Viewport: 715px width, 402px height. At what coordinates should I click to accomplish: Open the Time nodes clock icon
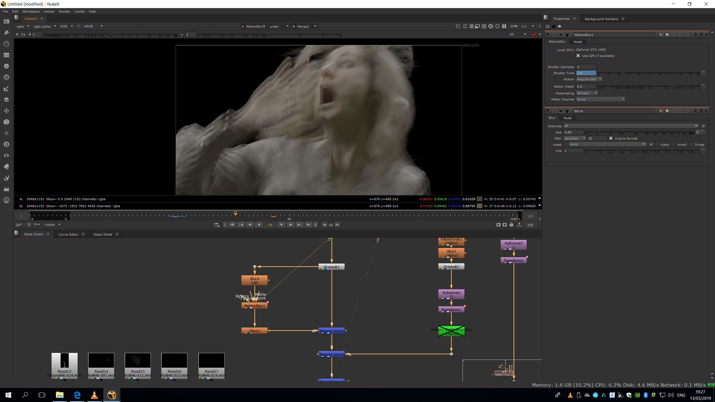click(x=6, y=44)
